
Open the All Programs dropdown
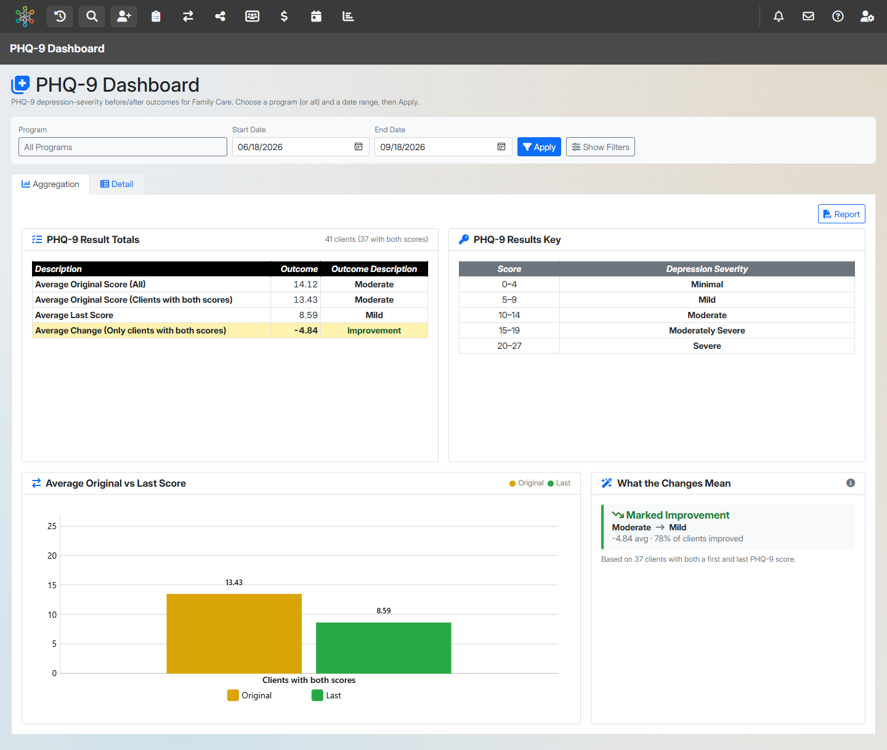[x=123, y=147]
